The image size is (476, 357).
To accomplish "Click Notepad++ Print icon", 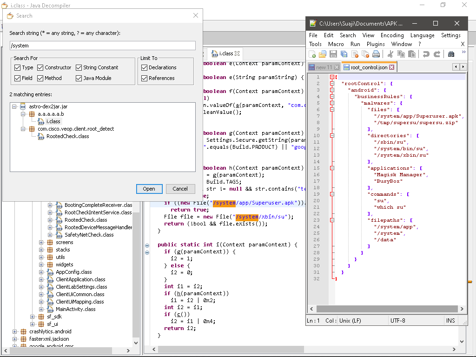I will [376, 54].
